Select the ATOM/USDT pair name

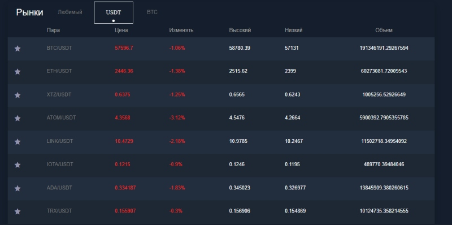pyautogui.click(x=61, y=118)
